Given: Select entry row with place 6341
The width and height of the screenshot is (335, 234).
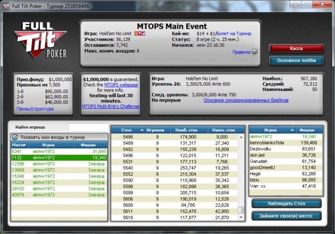Looking at the screenshot, I should coord(59,151).
